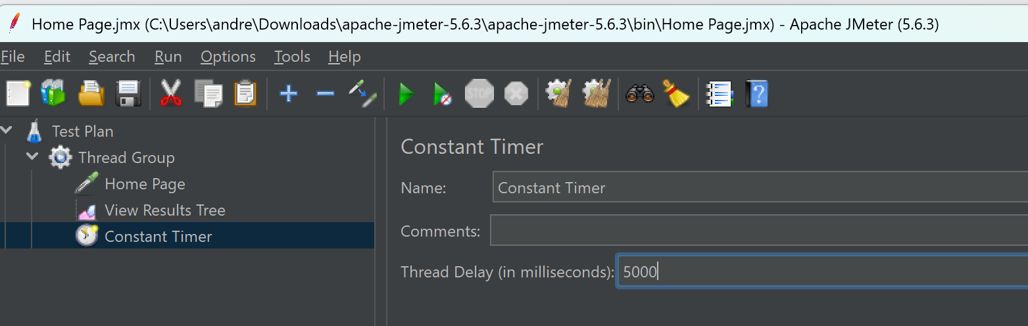Click the Constant Timer clock icon
This screenshot has width=1028, height=326.
(x=87, y=235)
